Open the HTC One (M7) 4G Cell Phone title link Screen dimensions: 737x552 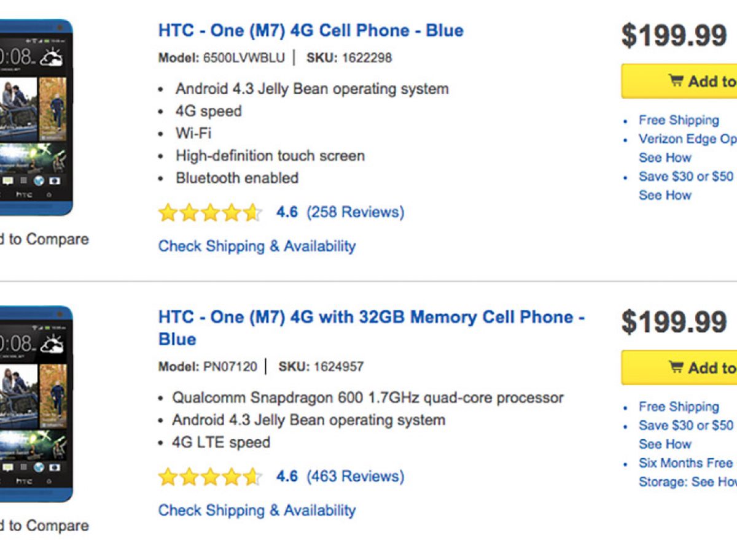(311, 31)
